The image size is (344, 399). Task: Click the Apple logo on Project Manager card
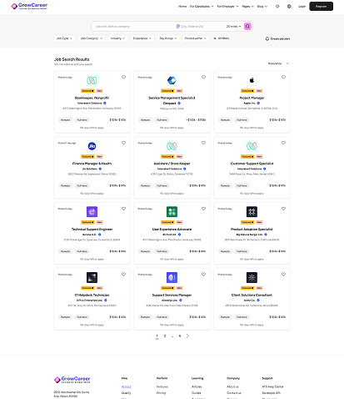pos(252,80)
